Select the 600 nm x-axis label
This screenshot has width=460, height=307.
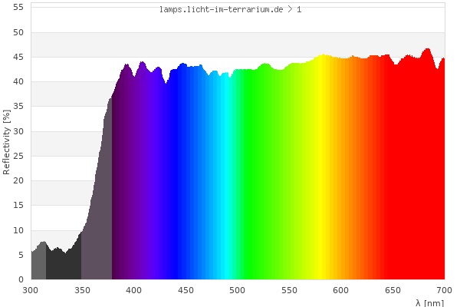(x=341, y=290)
